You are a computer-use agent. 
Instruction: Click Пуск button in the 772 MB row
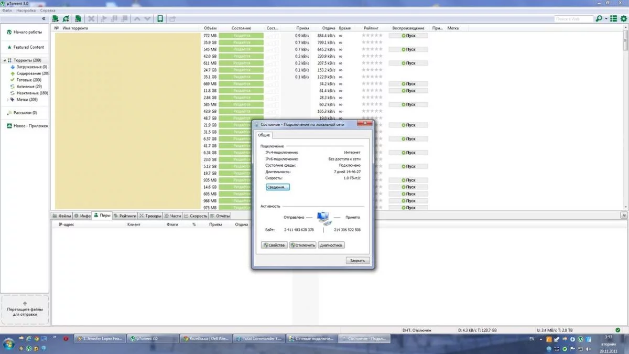(x=408, y=36)
